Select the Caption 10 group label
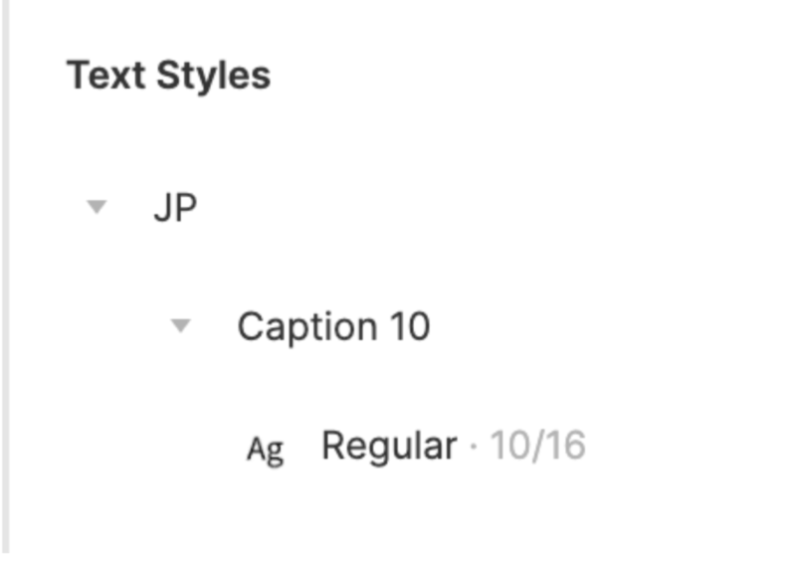Viewport: 796px width, 561px height. pos(333,326)
